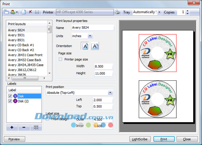Click the save floppy disk icon

point(37,12)
